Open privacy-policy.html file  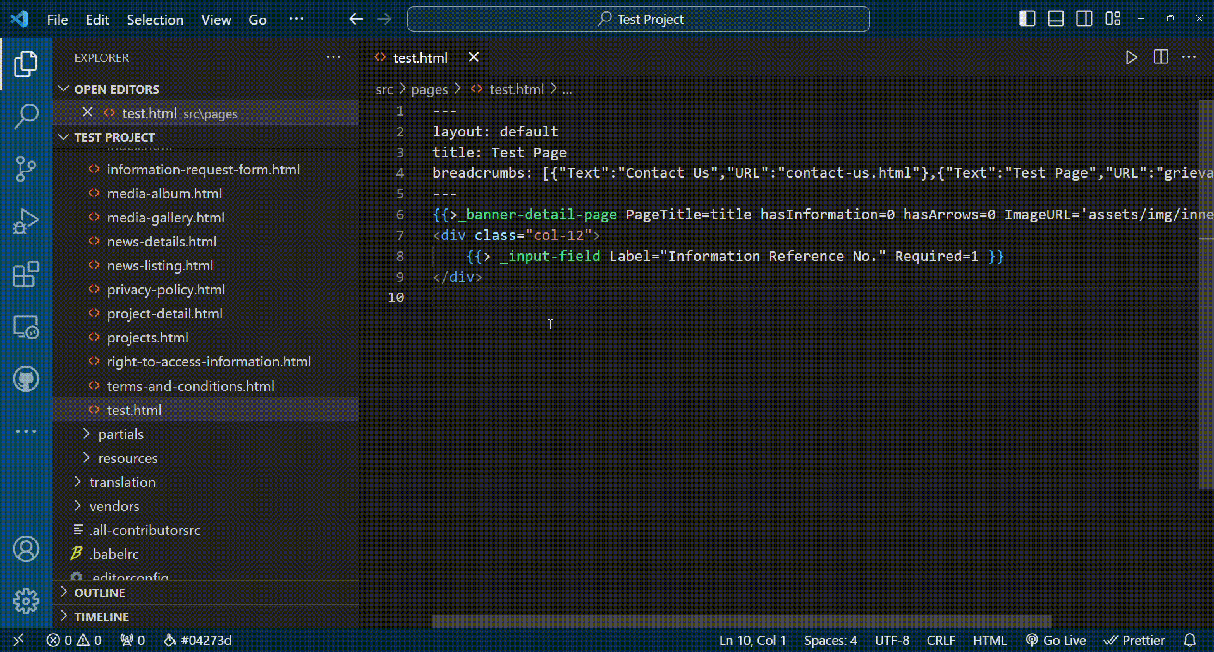[206, 289]
